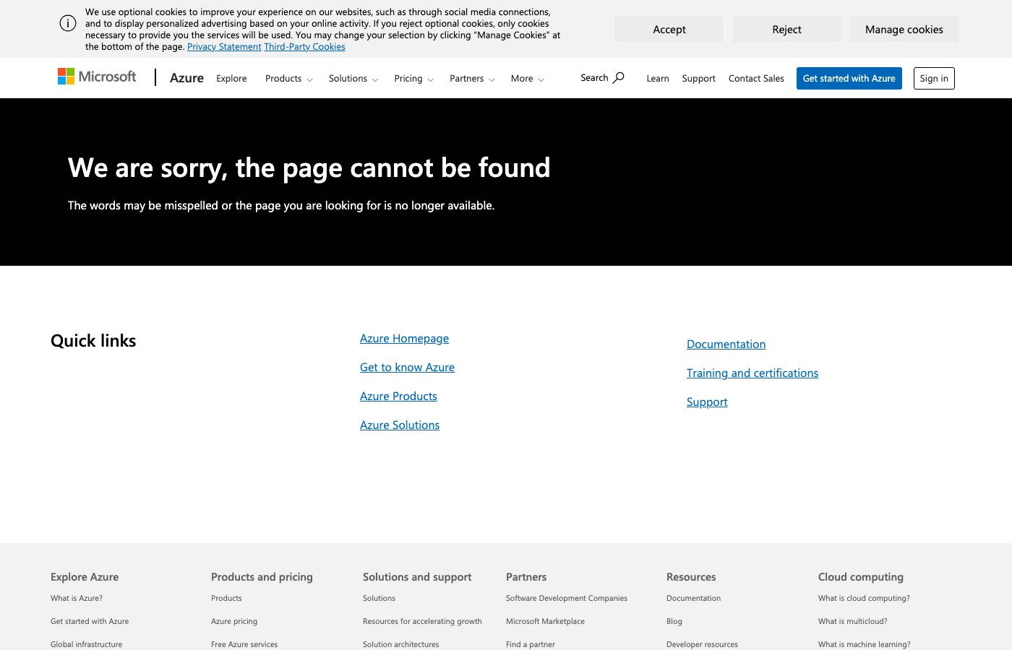Image resolution: width=1012 pixels, height=650 pixels.
Task: Click Get started with Azure
Action: 849,78
